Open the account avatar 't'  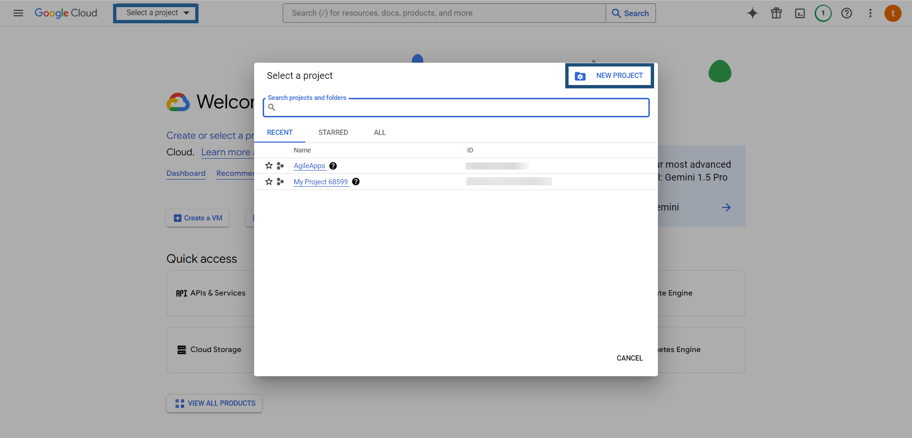click(x=893, y=13)
